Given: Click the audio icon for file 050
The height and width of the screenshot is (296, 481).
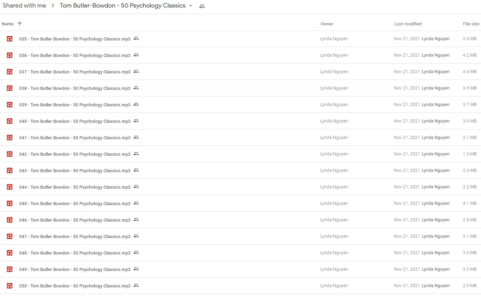Looking at the screenshot, I should [10, 286].
